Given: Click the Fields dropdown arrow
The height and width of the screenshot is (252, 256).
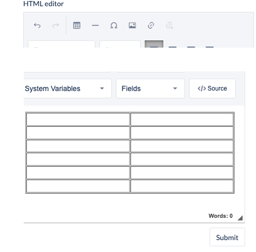Looking at the screenshot, I should pyautogui.click(x=175, y=88).
